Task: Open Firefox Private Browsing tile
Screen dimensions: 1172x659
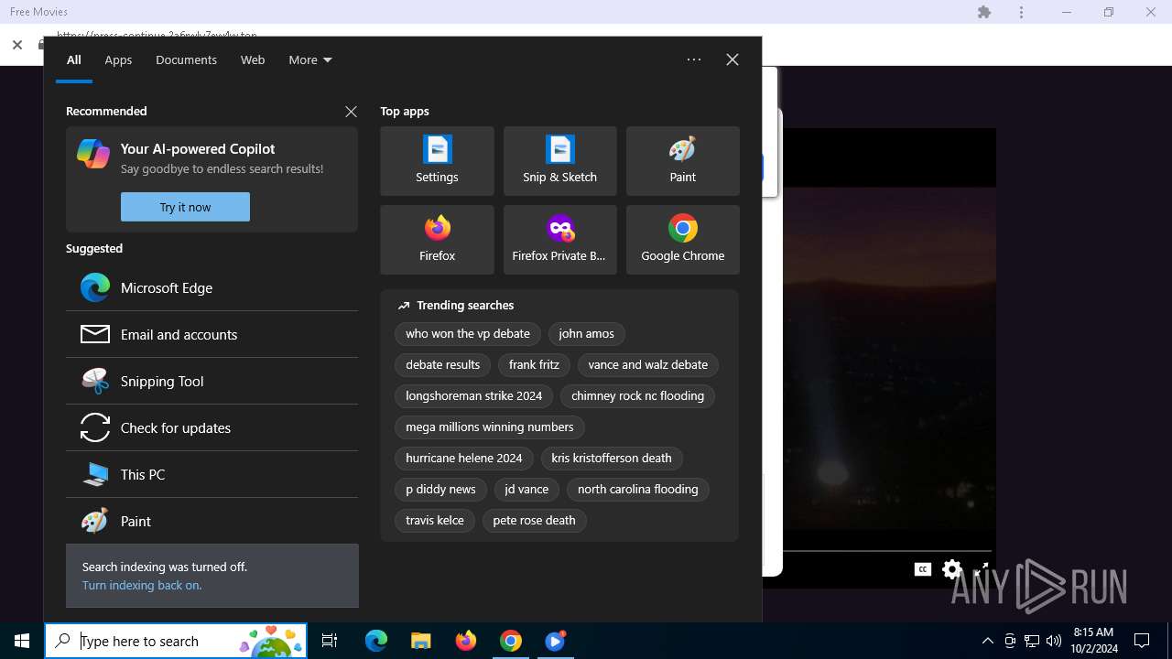Action: 559,240
